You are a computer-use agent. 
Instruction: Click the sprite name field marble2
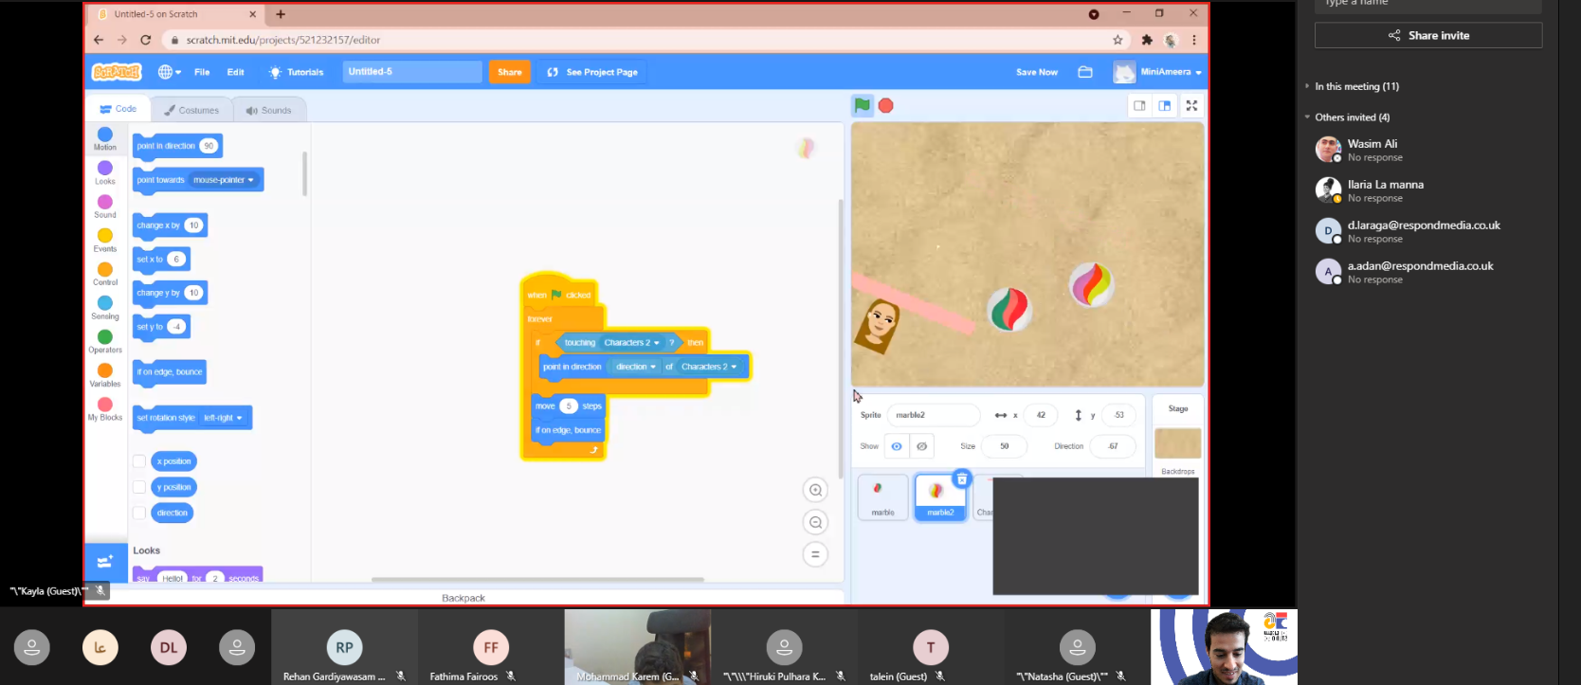(x=934, y=415)
